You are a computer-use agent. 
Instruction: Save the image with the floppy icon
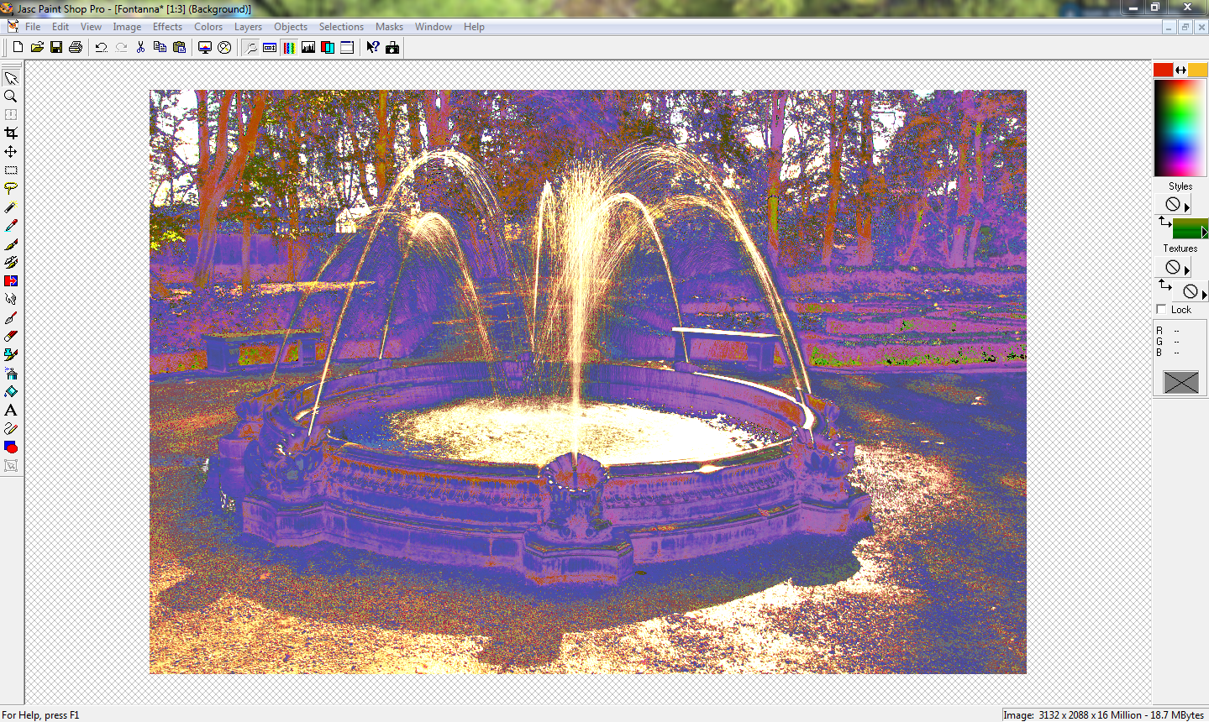[56, 47]
